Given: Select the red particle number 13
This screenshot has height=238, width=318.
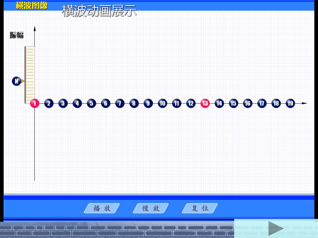Looking at the screenshot, I should pos(205,103).
